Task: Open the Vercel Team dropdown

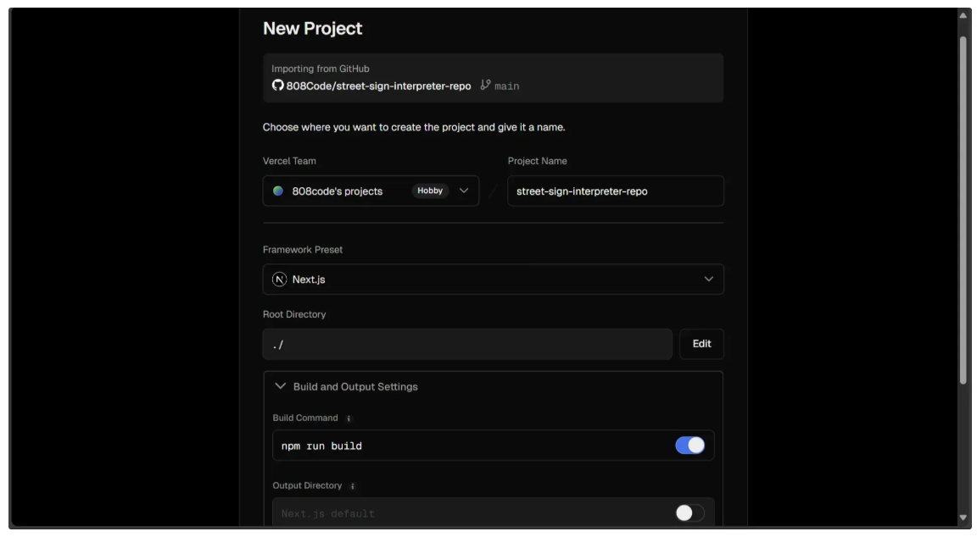Action: tap(371, 191)
